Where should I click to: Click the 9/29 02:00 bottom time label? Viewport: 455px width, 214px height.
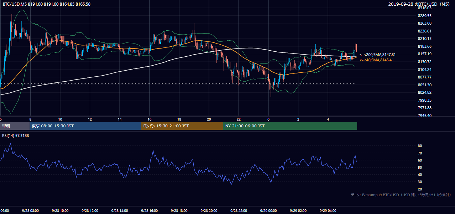click(x=298, y=210)
